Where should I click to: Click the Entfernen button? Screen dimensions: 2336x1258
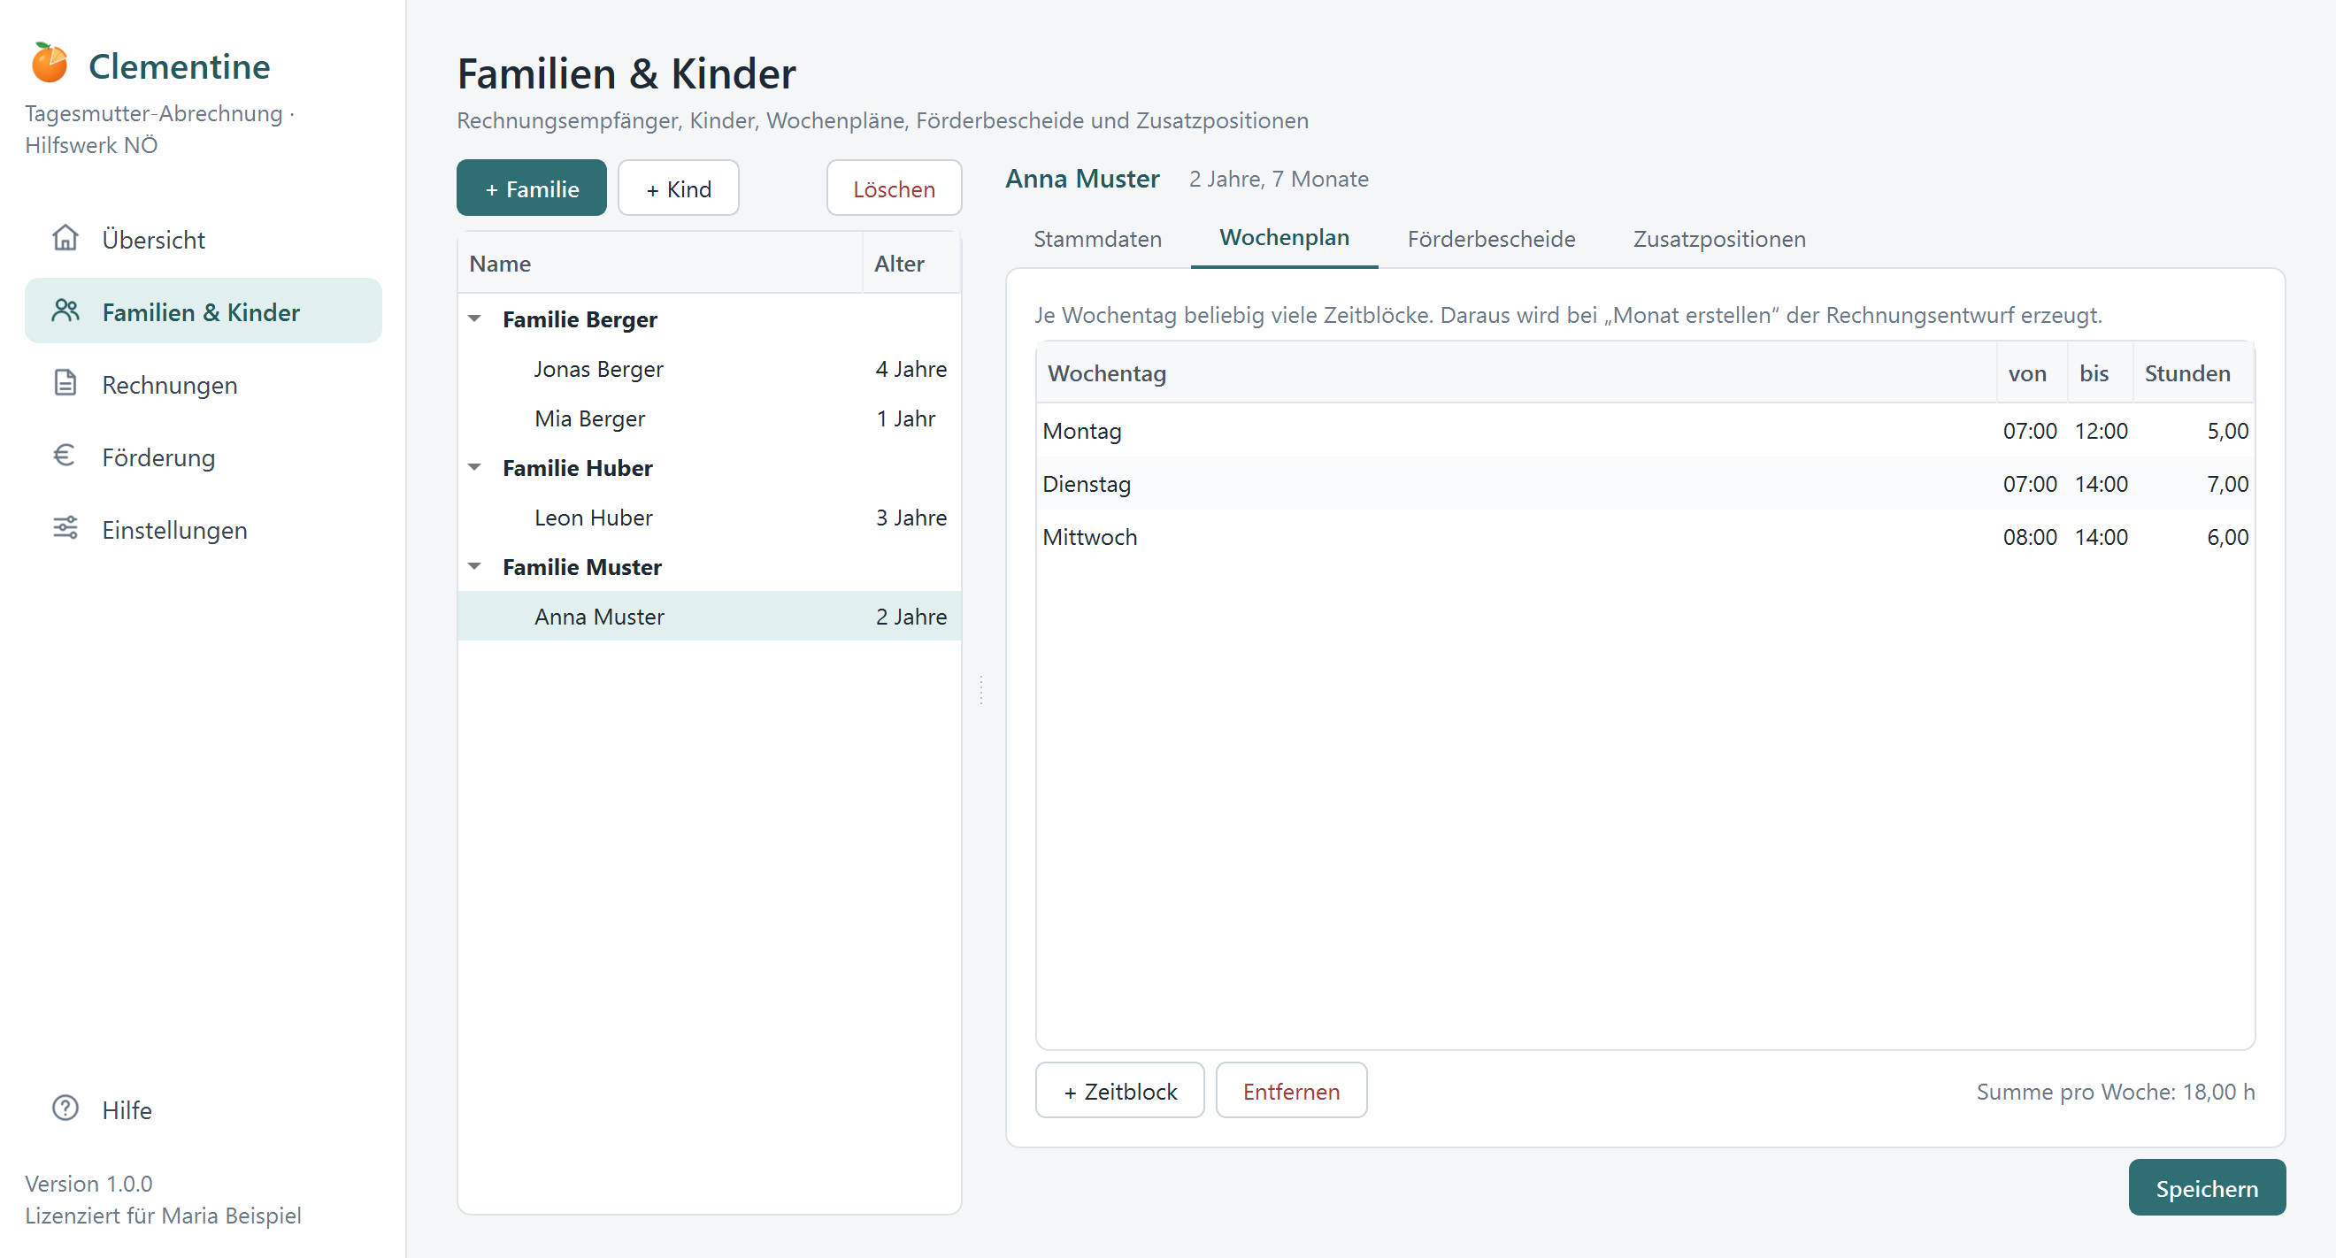pyautogui.click(x=1291, y=1091)
